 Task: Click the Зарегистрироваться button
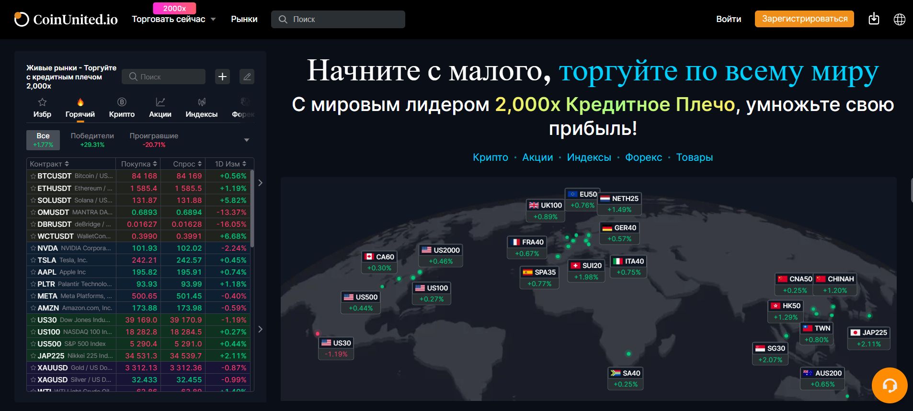[x=805, y=19]
